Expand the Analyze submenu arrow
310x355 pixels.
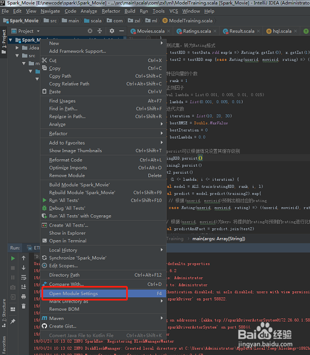tap(162, 124)
